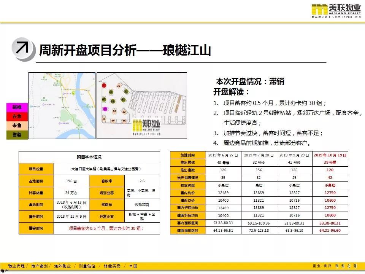365x274 pixels.
Task: Click the 2019年7月20日 column header
Action: point(259,155)
